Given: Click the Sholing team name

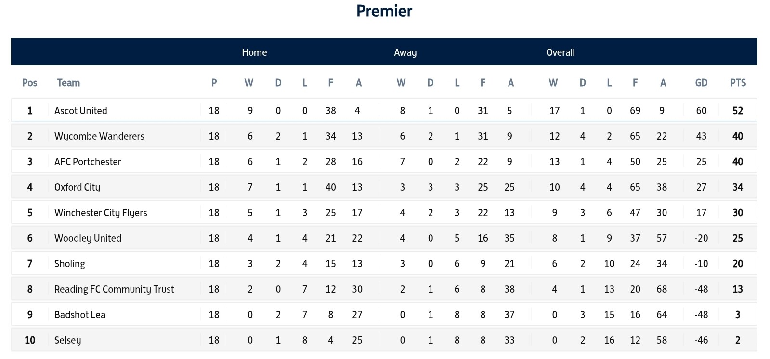Looking at the screenshot, I should pyautogui.click(x=69, y=264).
